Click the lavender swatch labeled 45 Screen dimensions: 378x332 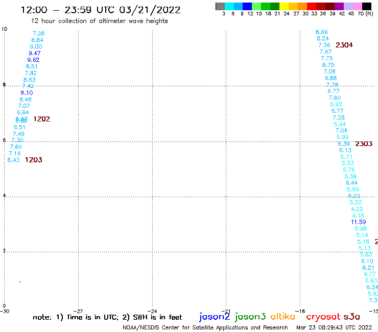click(x=348, y=6)
